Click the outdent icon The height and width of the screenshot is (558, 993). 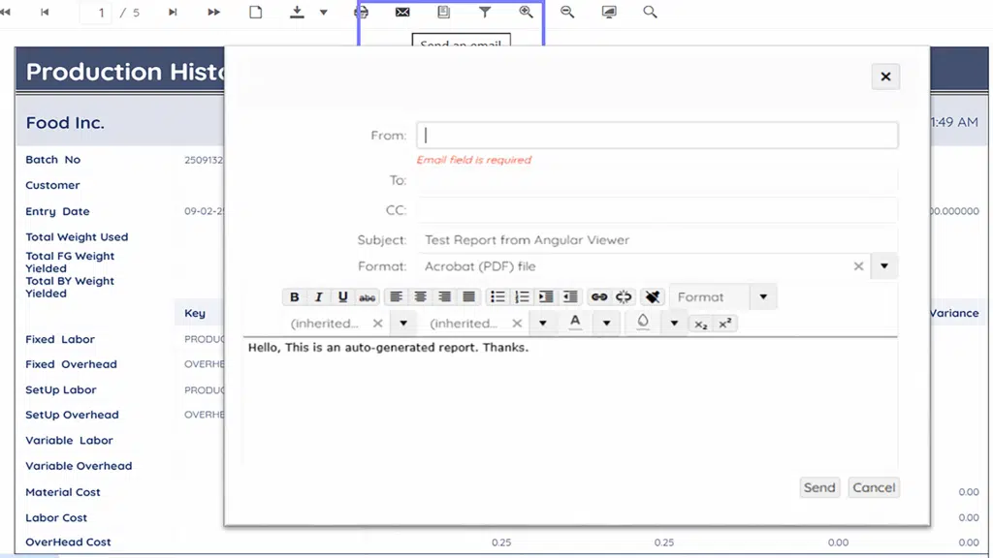tap(570, 296)
